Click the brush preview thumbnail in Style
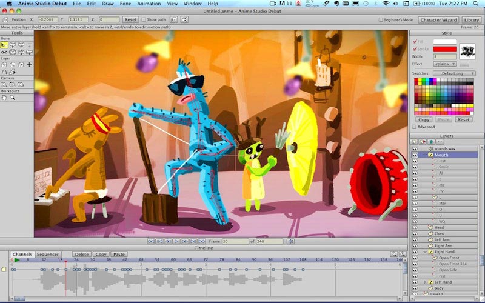This screenshot has height=303, width=485. point(467,50)
